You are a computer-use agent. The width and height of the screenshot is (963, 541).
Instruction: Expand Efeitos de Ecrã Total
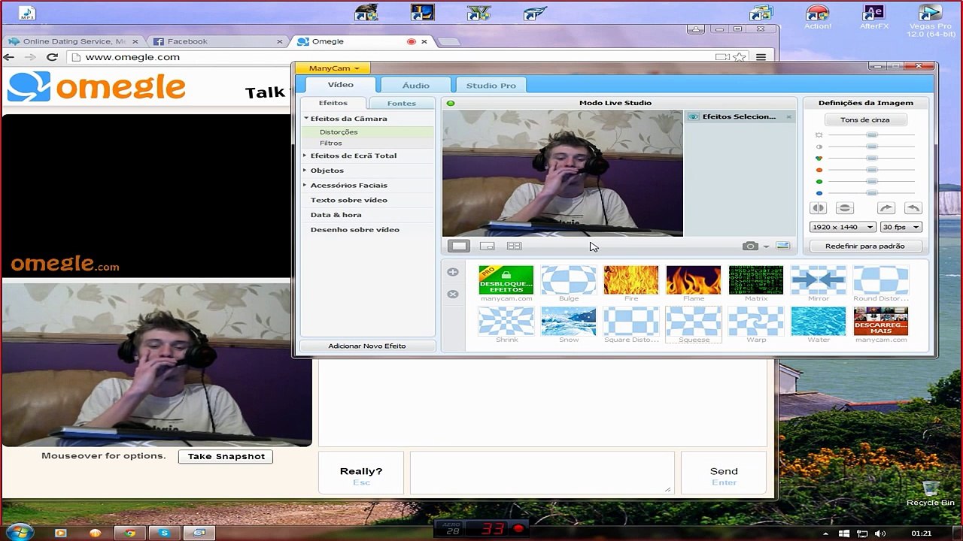pyautogui.click(x=305, y=156)
